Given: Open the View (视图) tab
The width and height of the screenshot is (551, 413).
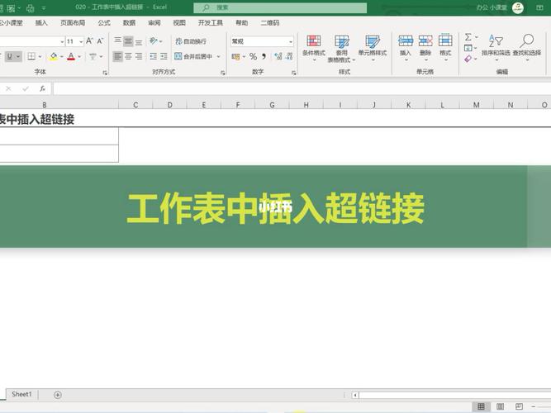Looking at the screenshot, I should (x=179, y=23).
